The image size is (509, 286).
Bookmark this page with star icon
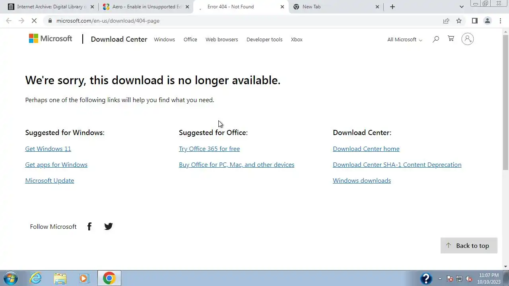click(459, 21)
